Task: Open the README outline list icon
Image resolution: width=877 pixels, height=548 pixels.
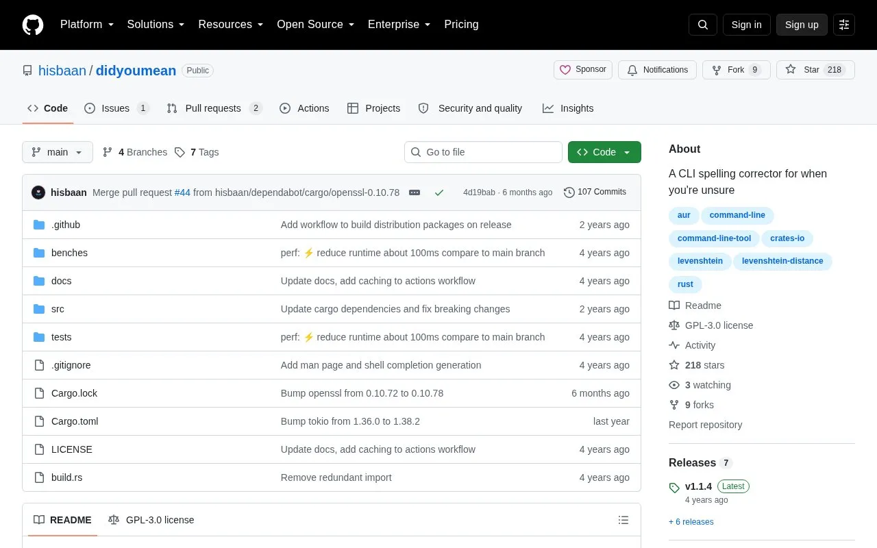Action: [x=623, y=520]
